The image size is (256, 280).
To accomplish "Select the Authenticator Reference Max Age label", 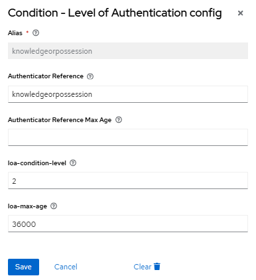I will click(x=60, y=120).
